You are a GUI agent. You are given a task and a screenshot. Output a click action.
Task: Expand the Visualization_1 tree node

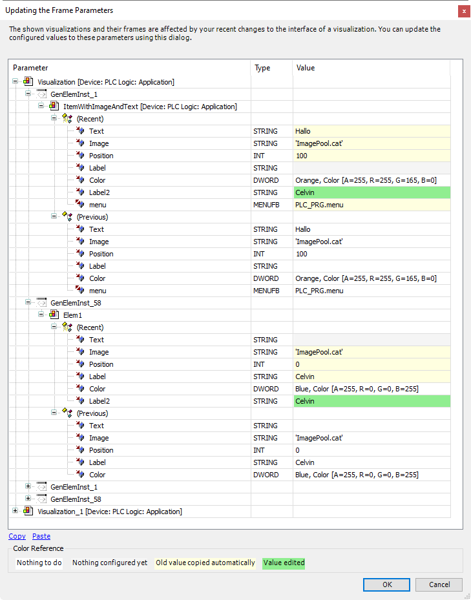[x=15, y=511]
